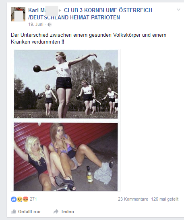Open the 19. Juni timestamp link
Viewport: 184px width, 220px height.
pos(36,24)
